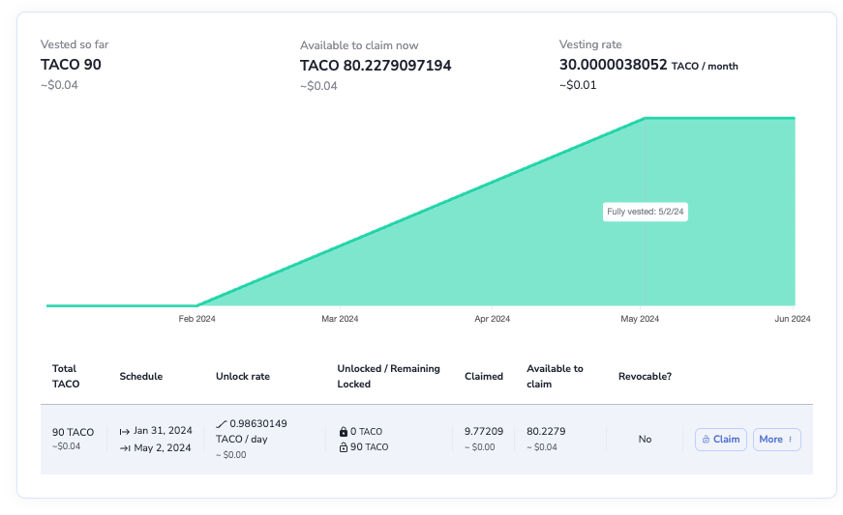This screenshot has height=515, width=843.
Task: Click the lock icon inside the Claim button
Action: click(x=706, y=440)
